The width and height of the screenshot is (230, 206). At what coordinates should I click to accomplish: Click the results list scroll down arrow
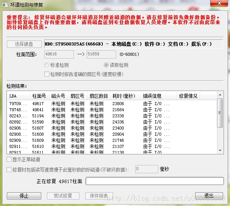coord(220,151)
